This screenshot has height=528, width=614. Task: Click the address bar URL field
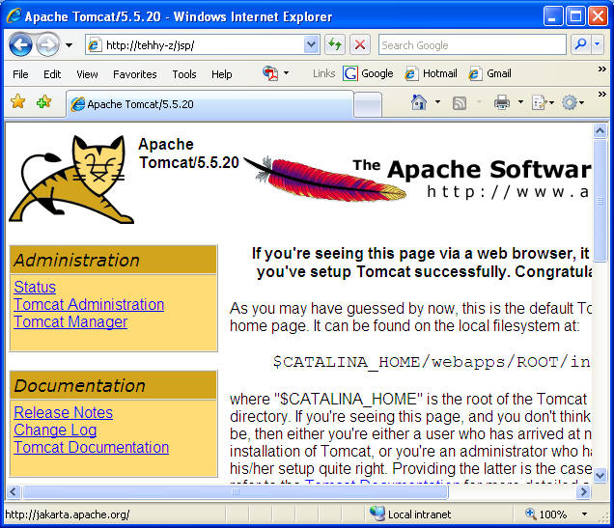(195, 45)
